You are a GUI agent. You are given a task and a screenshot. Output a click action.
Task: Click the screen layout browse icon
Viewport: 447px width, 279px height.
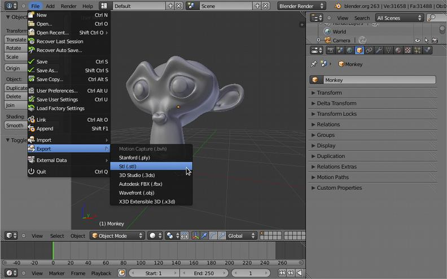click(104, 6)
